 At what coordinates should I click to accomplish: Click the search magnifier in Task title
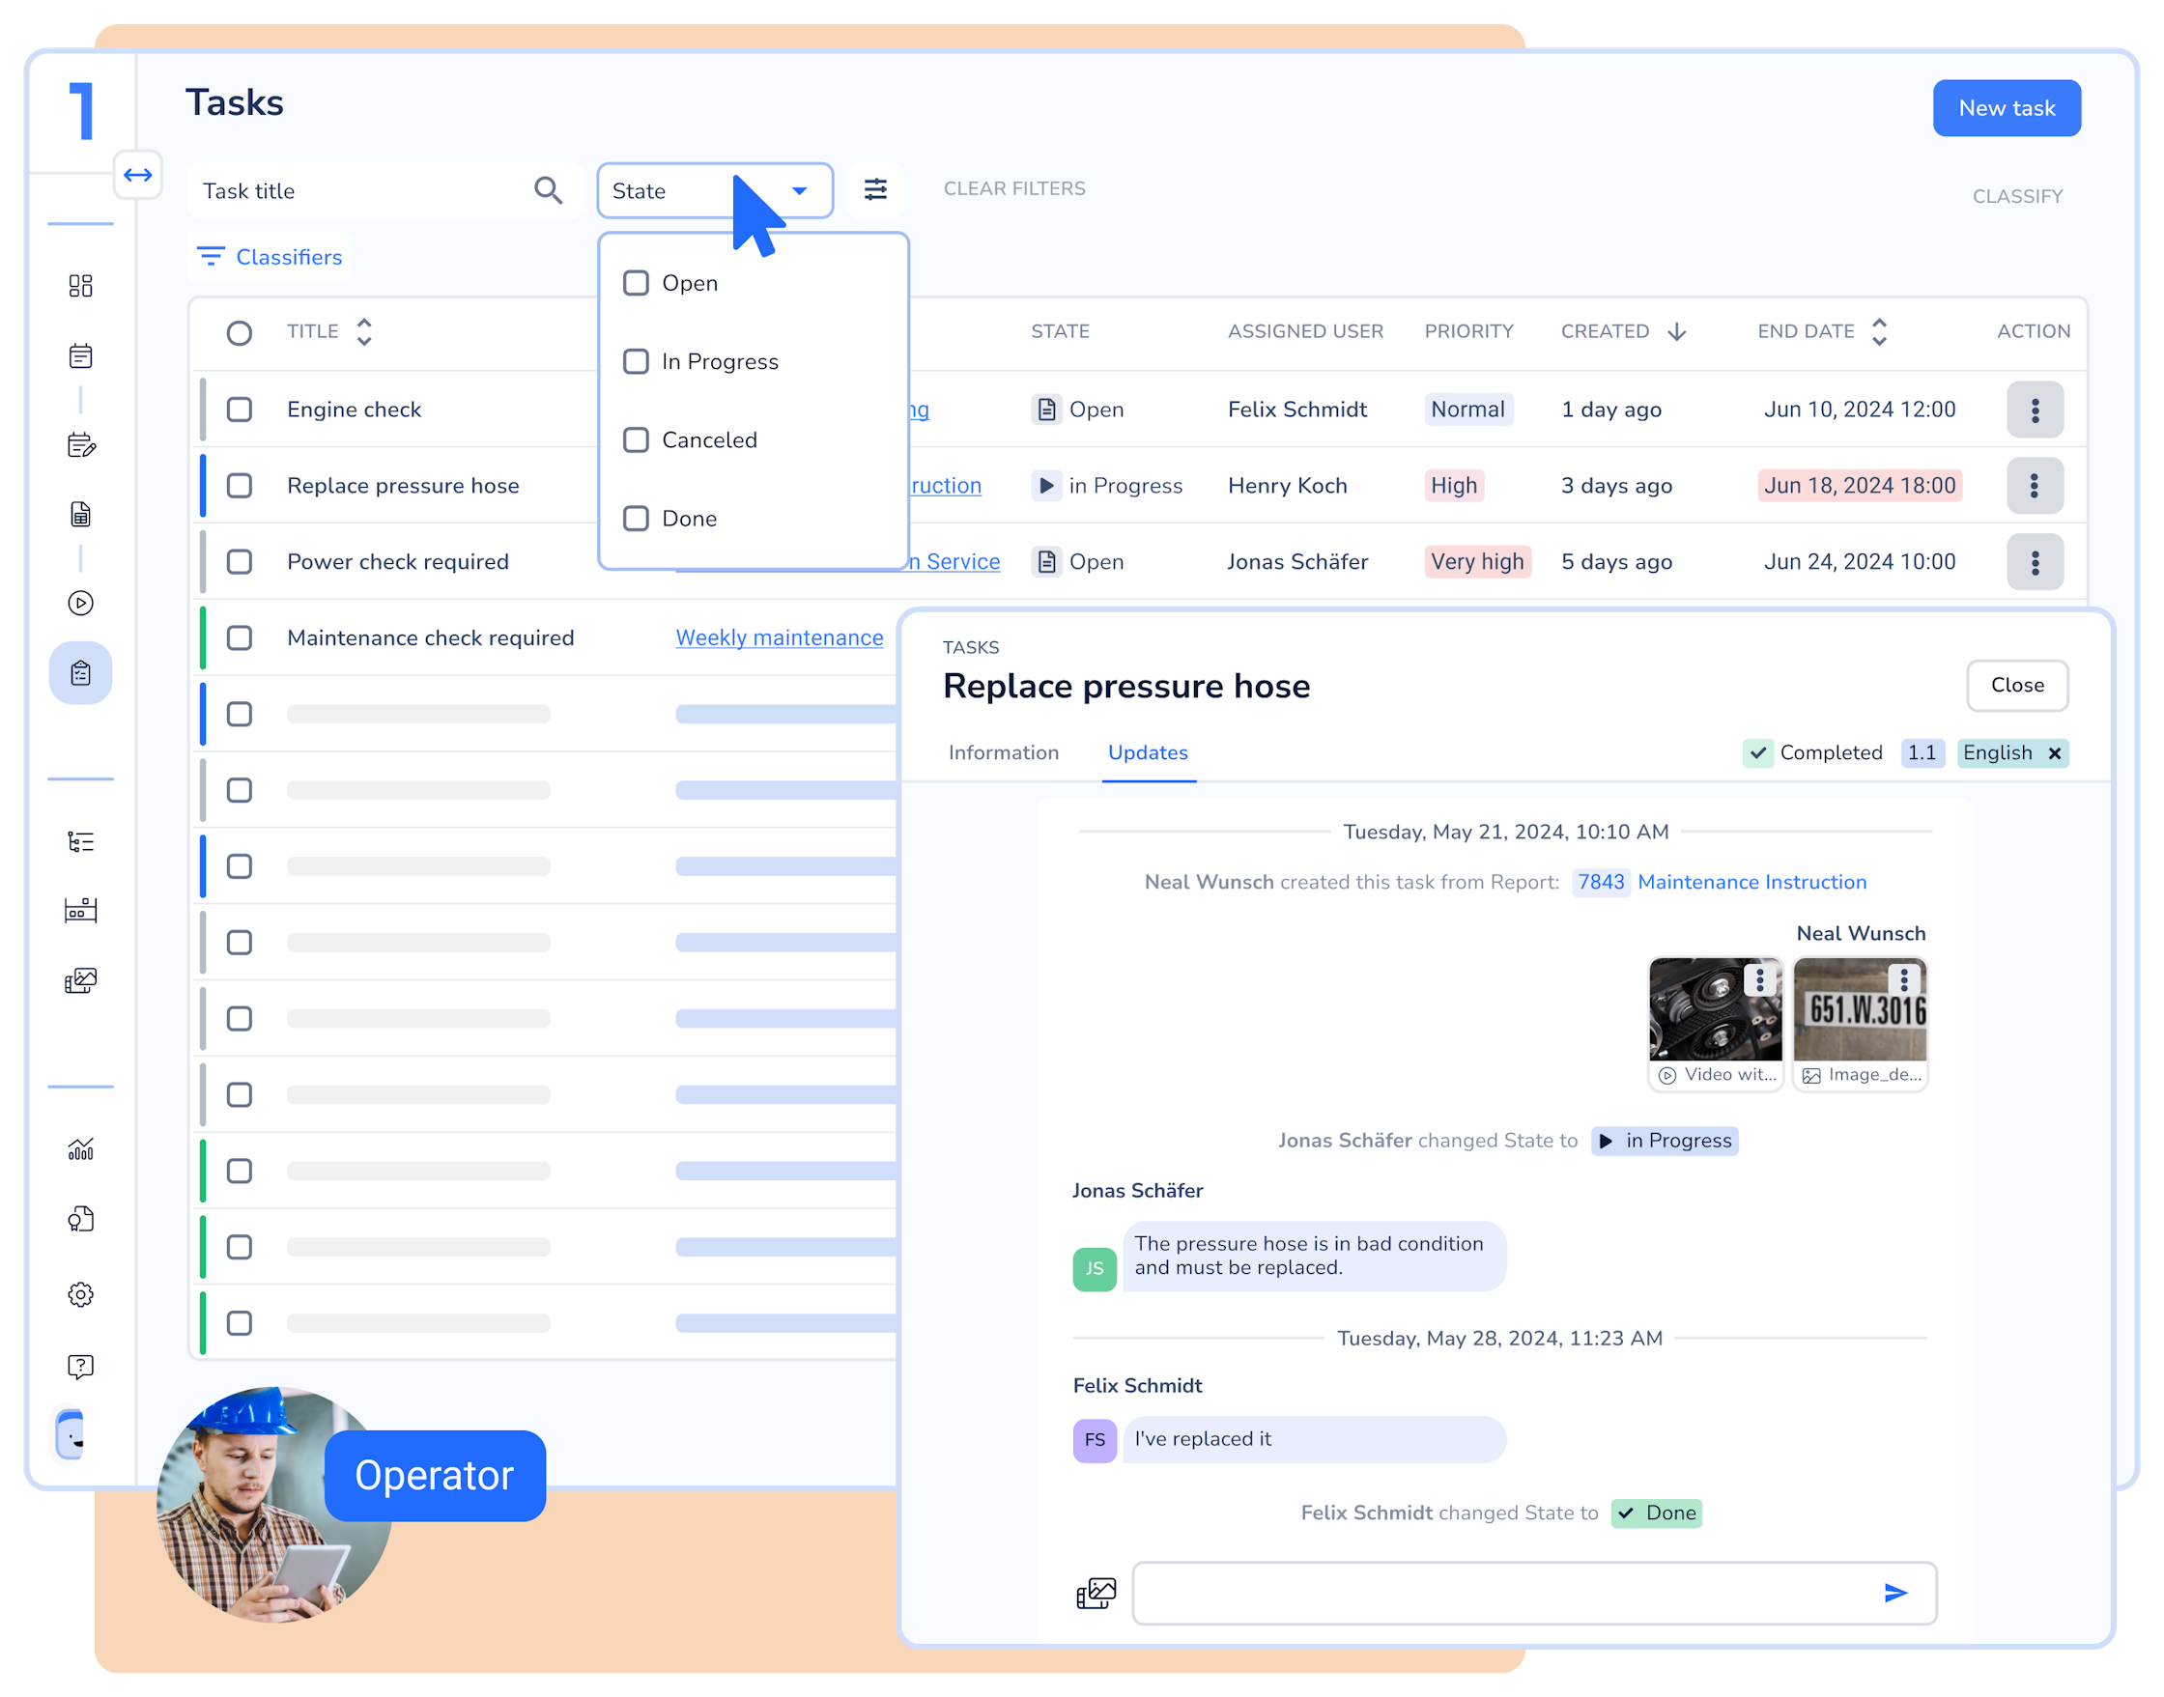click(549, 189)
